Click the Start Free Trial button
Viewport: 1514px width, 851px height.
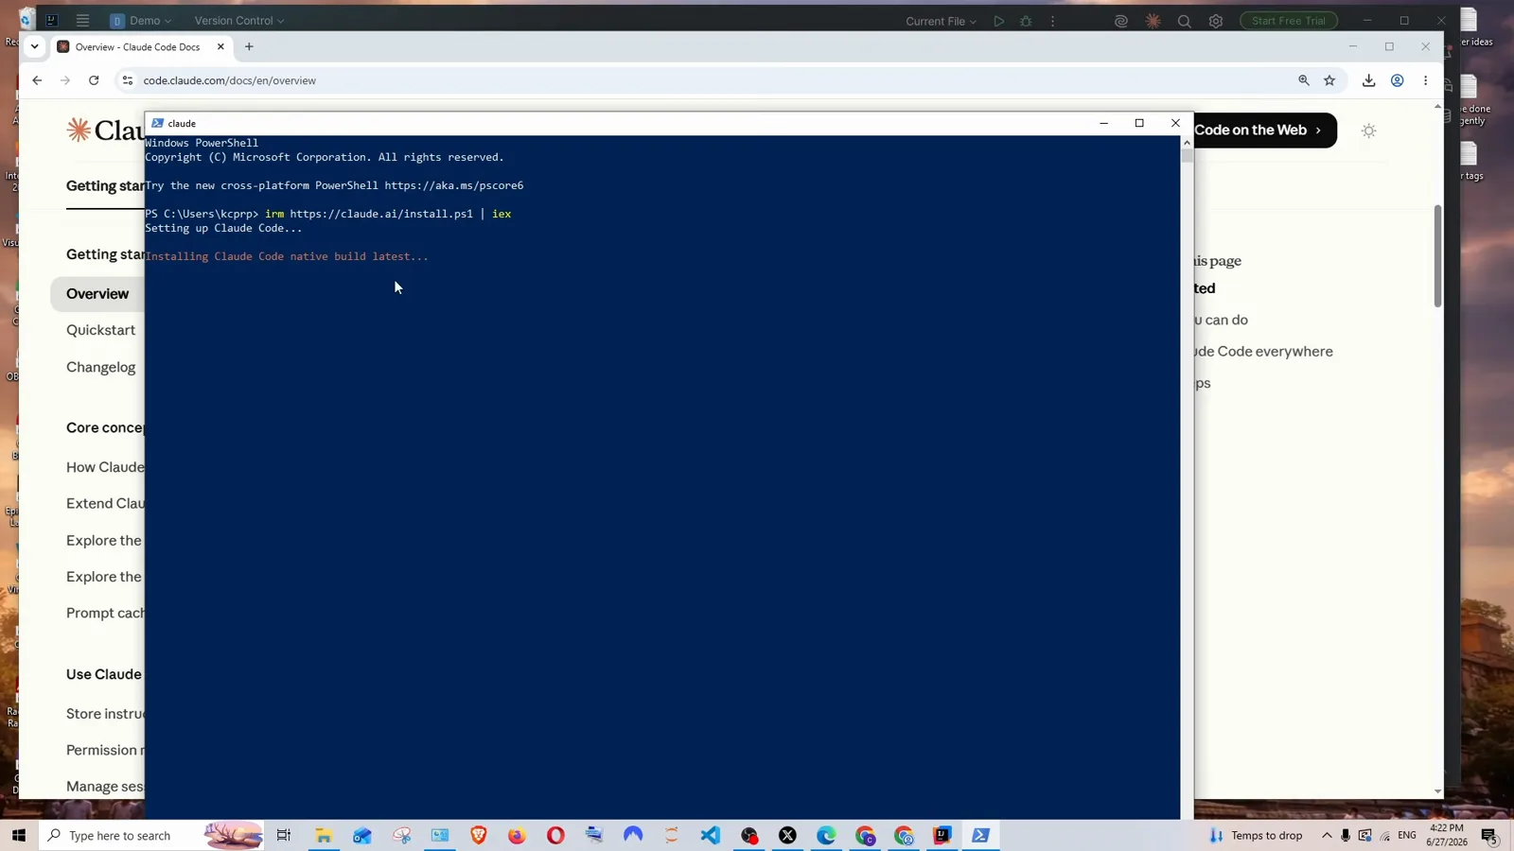click(1289, 21)
